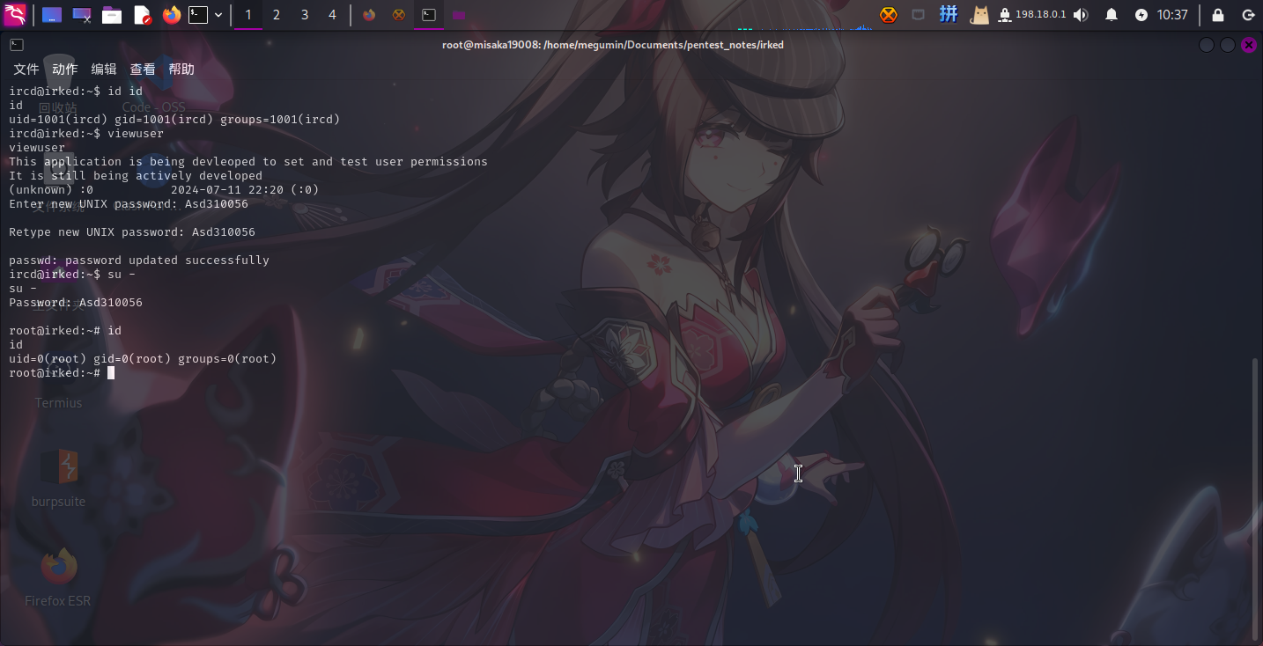Open the terminal 动作 menu
The image size is (1263, 646).
click(65, 69)
